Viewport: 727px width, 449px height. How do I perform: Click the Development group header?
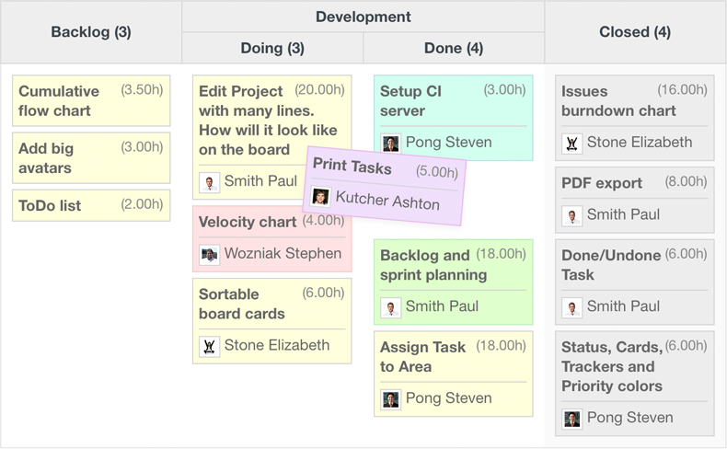point(363,17)
